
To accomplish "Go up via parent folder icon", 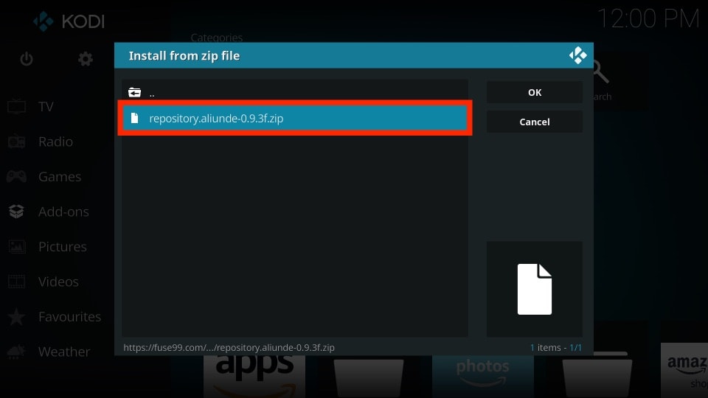I will tap(134, 93).
